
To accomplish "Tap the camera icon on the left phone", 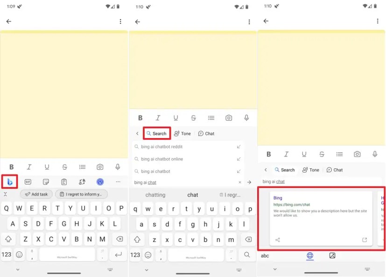I will tap(100, 167).
